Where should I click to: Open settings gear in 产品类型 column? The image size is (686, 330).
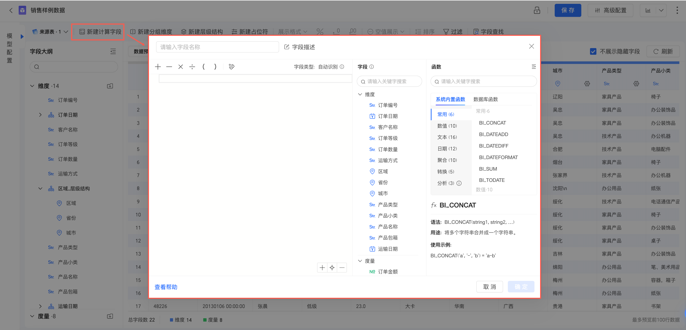(636, 84)
